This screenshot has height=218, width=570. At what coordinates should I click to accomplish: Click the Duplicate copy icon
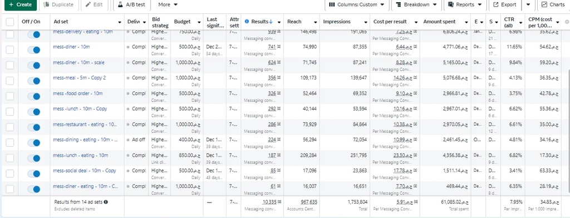(x=46, y=4)
